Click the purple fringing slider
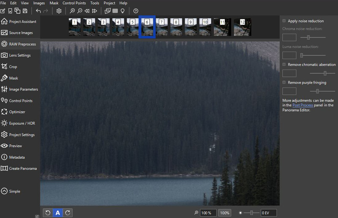 [x=322, y=91]
